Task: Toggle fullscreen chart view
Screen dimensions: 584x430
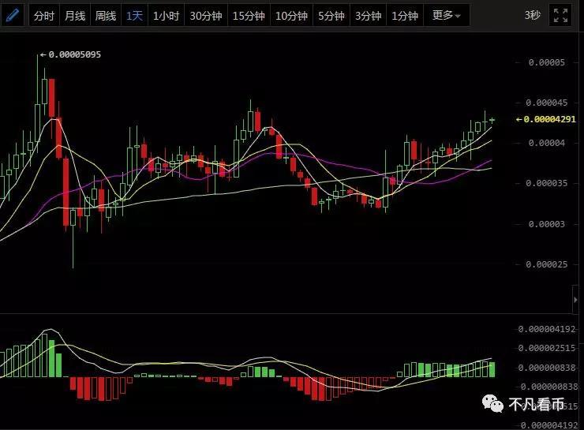Action: (x=560, y=15)
